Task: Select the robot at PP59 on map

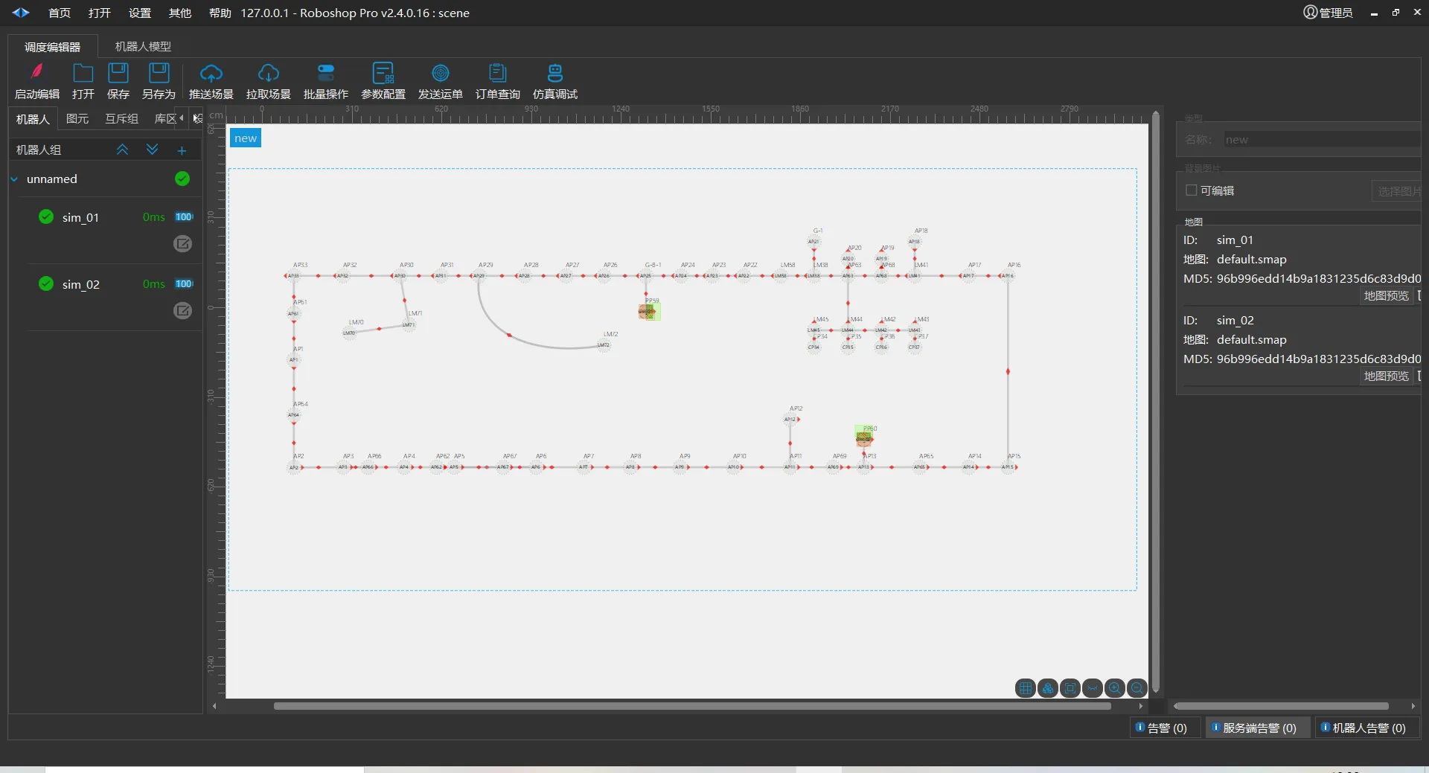Action: click(x=649, y=311)
